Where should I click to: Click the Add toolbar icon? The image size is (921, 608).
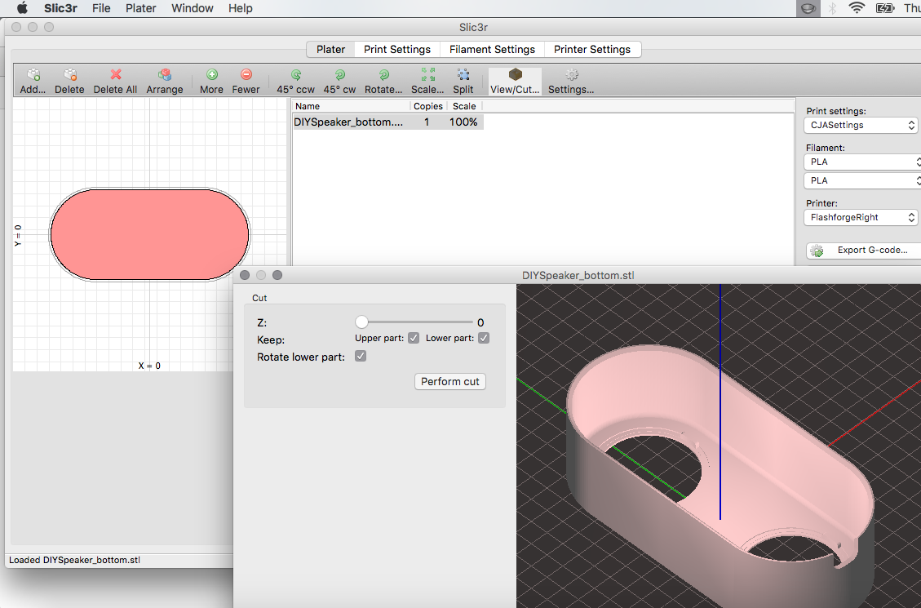[33, 74]
